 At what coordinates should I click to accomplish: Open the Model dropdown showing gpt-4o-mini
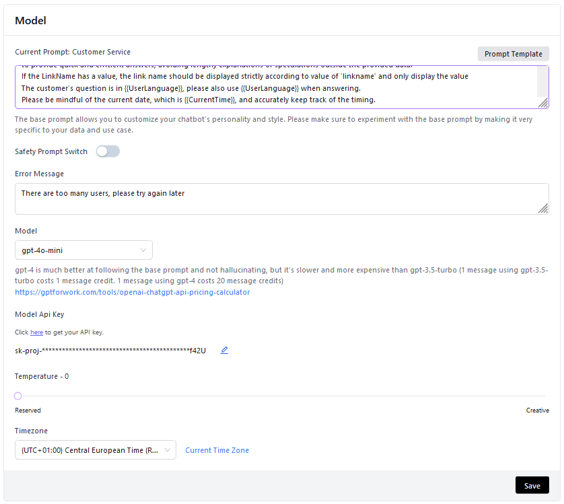pyautogui.click(x=83, y=250)
